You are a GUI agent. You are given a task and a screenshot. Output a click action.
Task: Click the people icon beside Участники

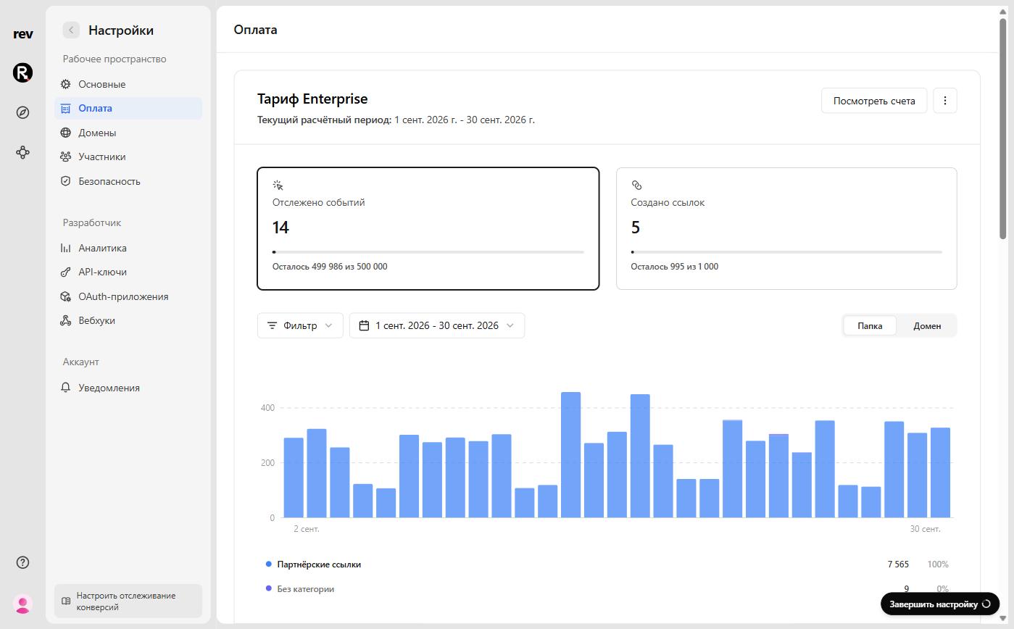click(66, 157)
